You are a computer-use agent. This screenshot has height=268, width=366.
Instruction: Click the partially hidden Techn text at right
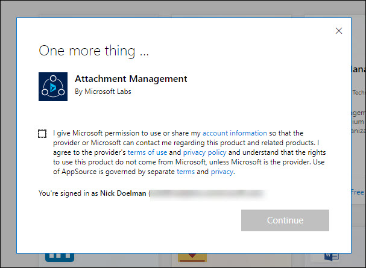pyautogui.click(x=358, y=93)
